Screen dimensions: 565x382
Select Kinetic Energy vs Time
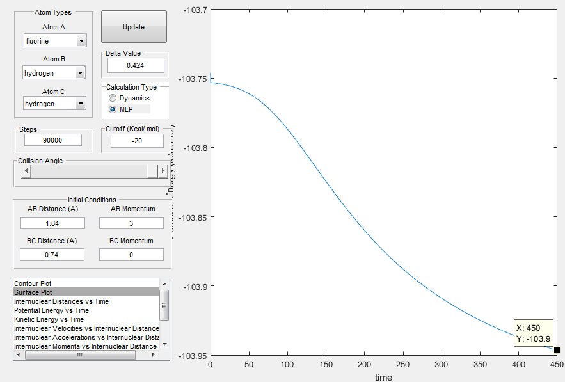pos(86,319)
